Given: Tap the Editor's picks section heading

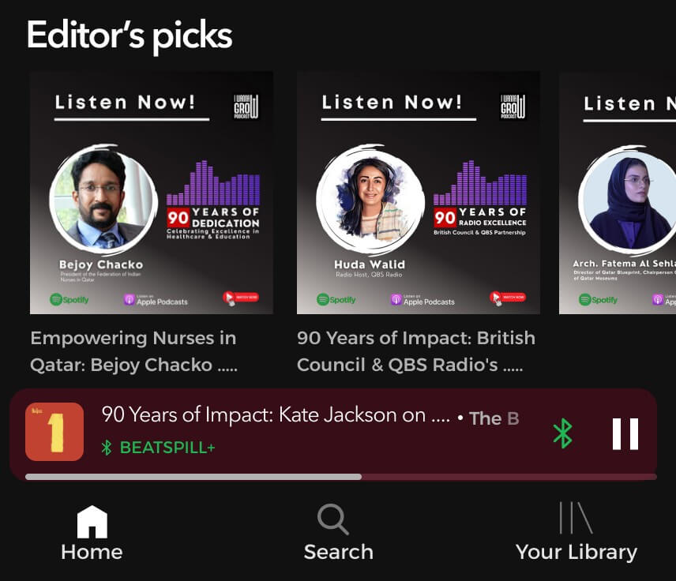Looking at the screenshot, I should pyautogui.click(x=130, y=36).
